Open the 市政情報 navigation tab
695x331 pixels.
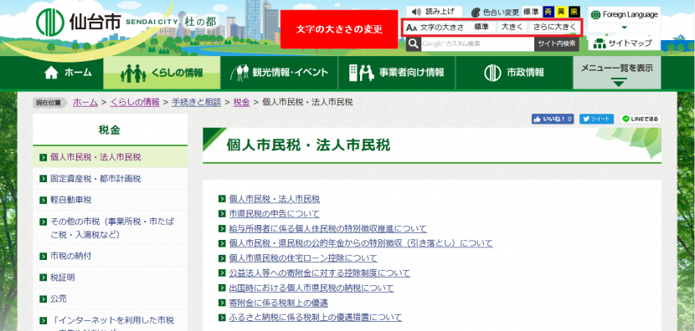tap(514, 73)
